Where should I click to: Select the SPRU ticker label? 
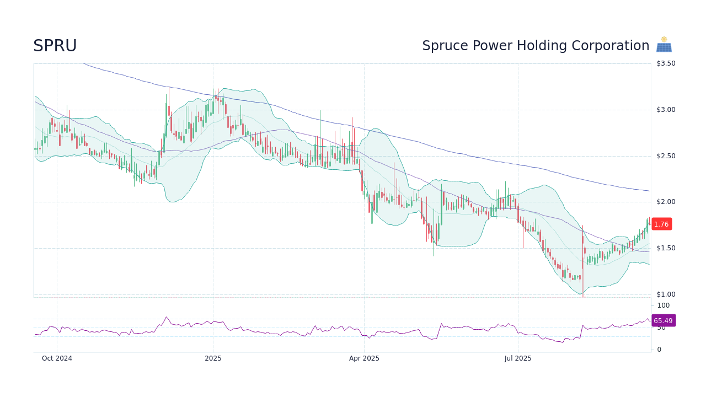point(55,45)
